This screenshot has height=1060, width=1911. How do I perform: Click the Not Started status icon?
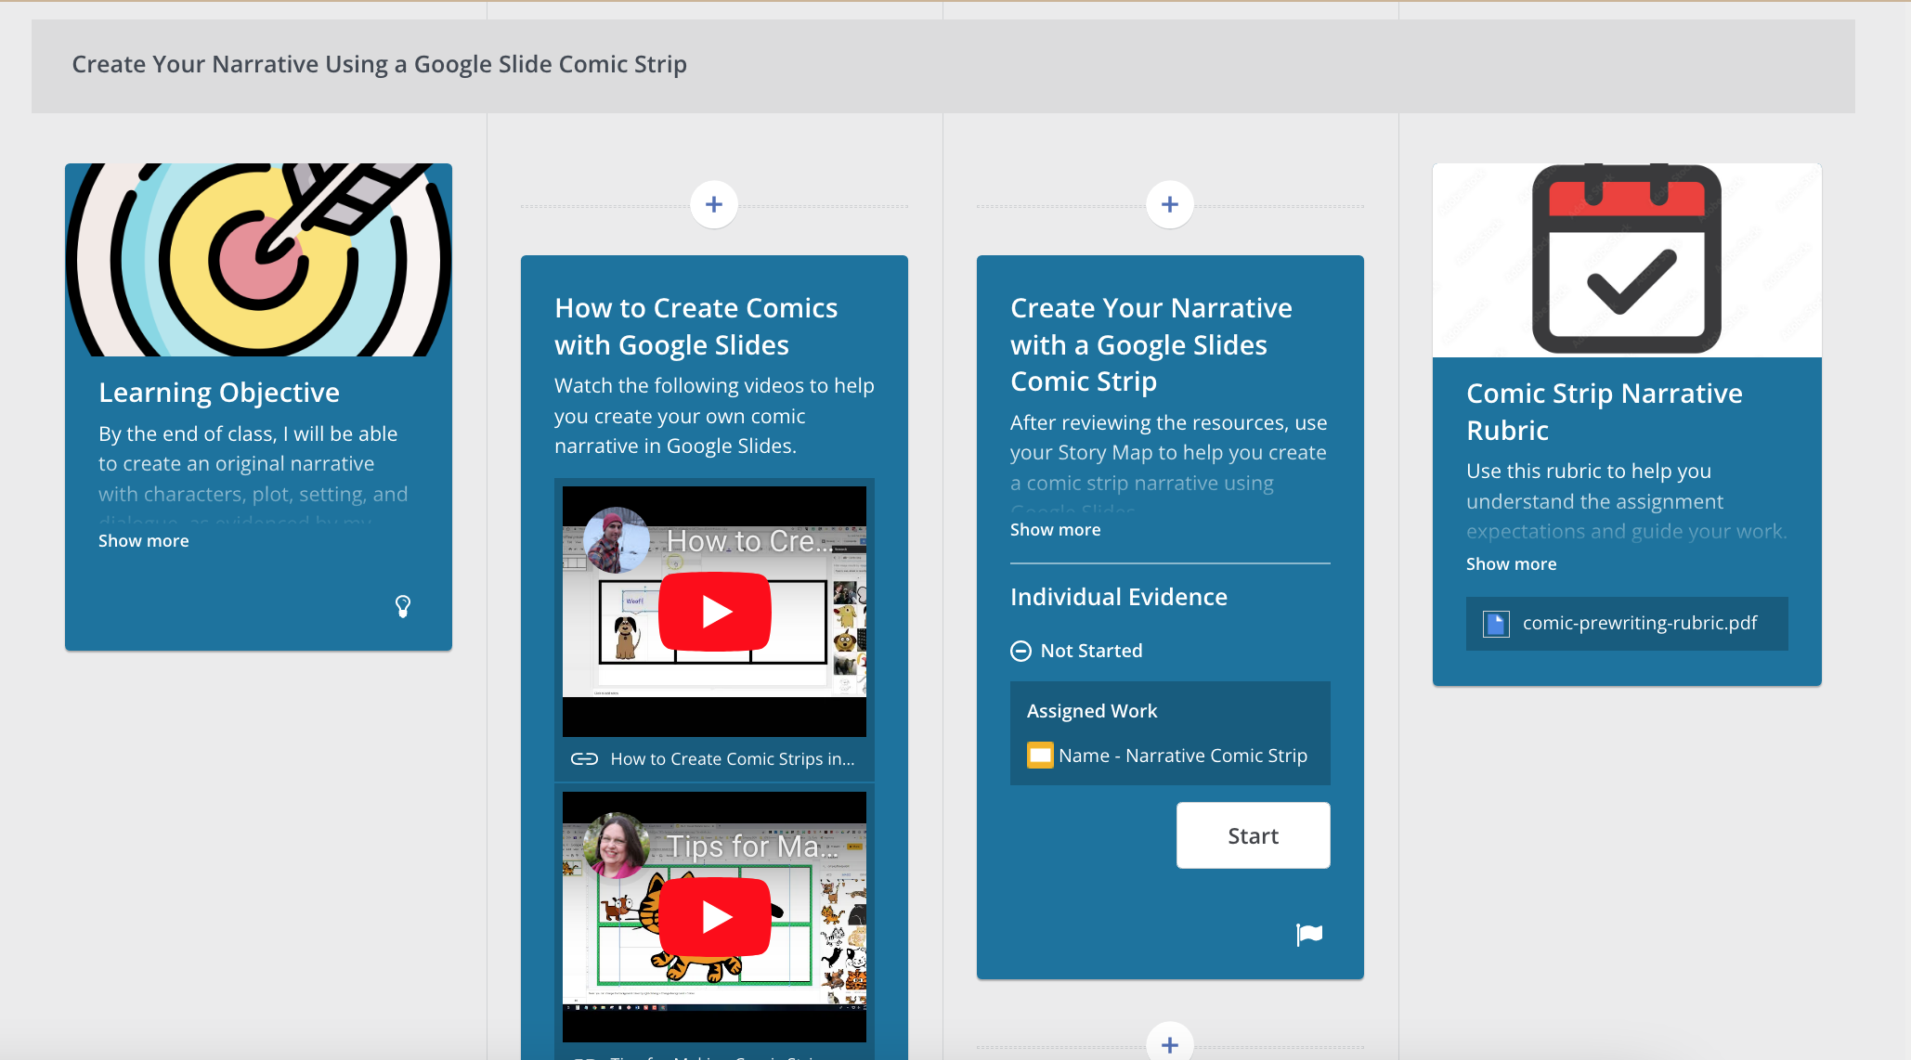[x=1020, y=651]
